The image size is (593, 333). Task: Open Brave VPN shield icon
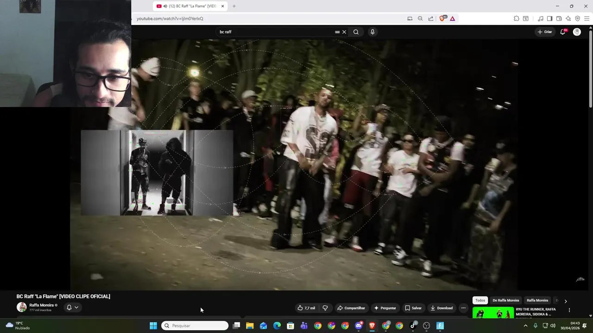coord(577,18)
